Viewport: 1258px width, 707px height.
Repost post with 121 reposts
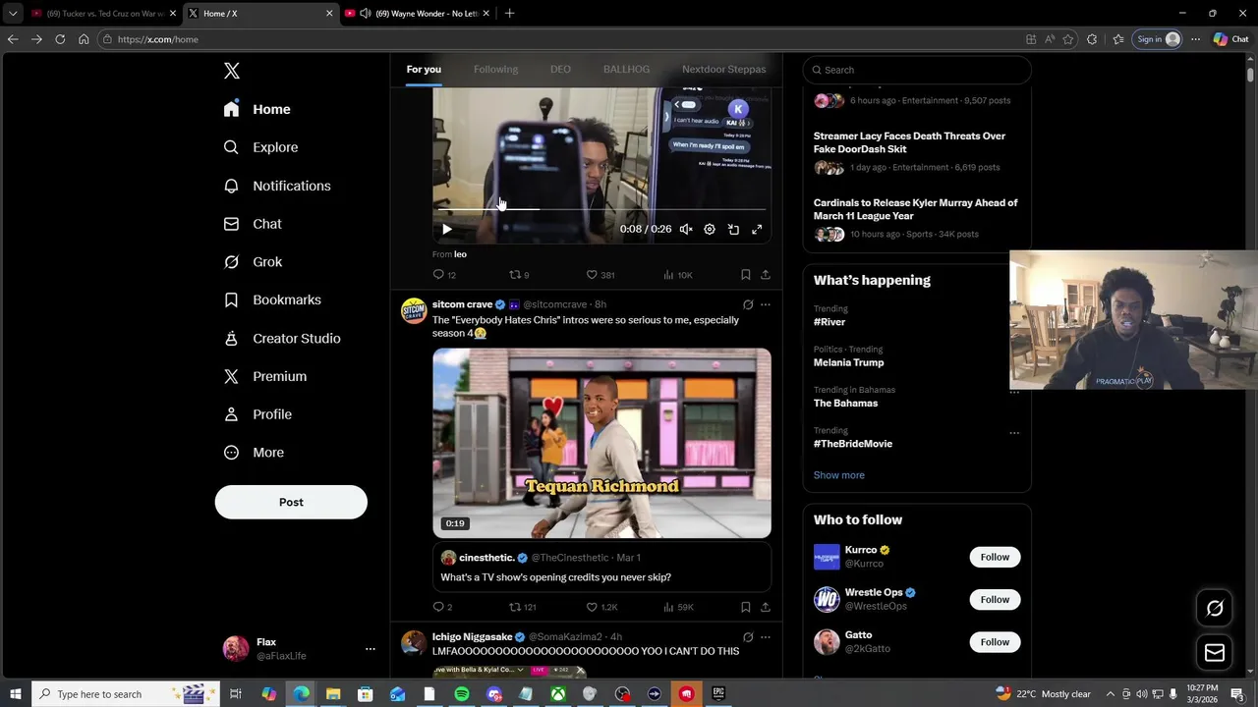522,607
